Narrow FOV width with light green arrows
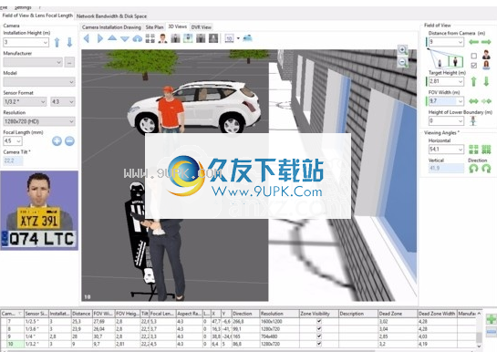The image size is (497, 352). [486, 101]
